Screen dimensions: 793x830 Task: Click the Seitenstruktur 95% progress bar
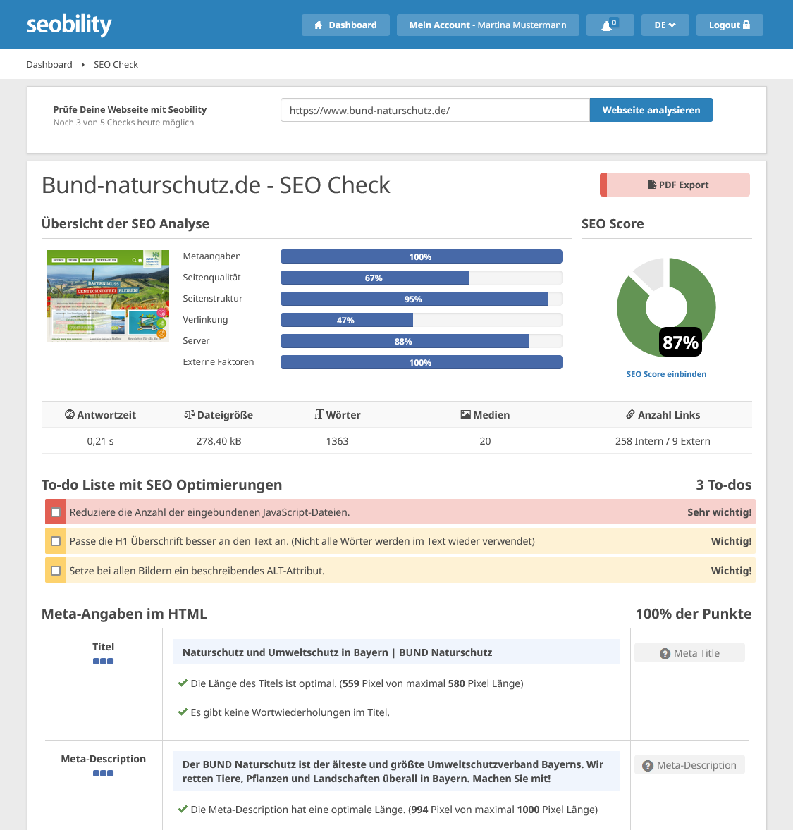tap(421, 299)
